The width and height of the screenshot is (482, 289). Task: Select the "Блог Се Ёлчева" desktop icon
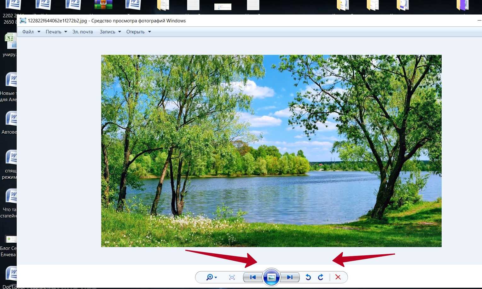(11, 240)
